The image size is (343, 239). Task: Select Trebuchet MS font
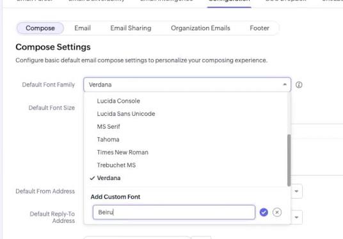(116, 165)
